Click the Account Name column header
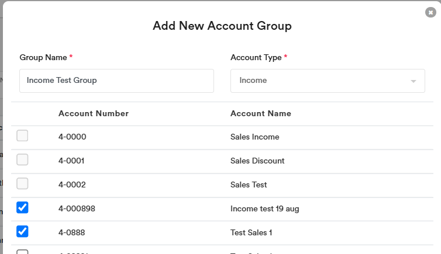Viewport: 441px width, 254px height. click(261, 113)
